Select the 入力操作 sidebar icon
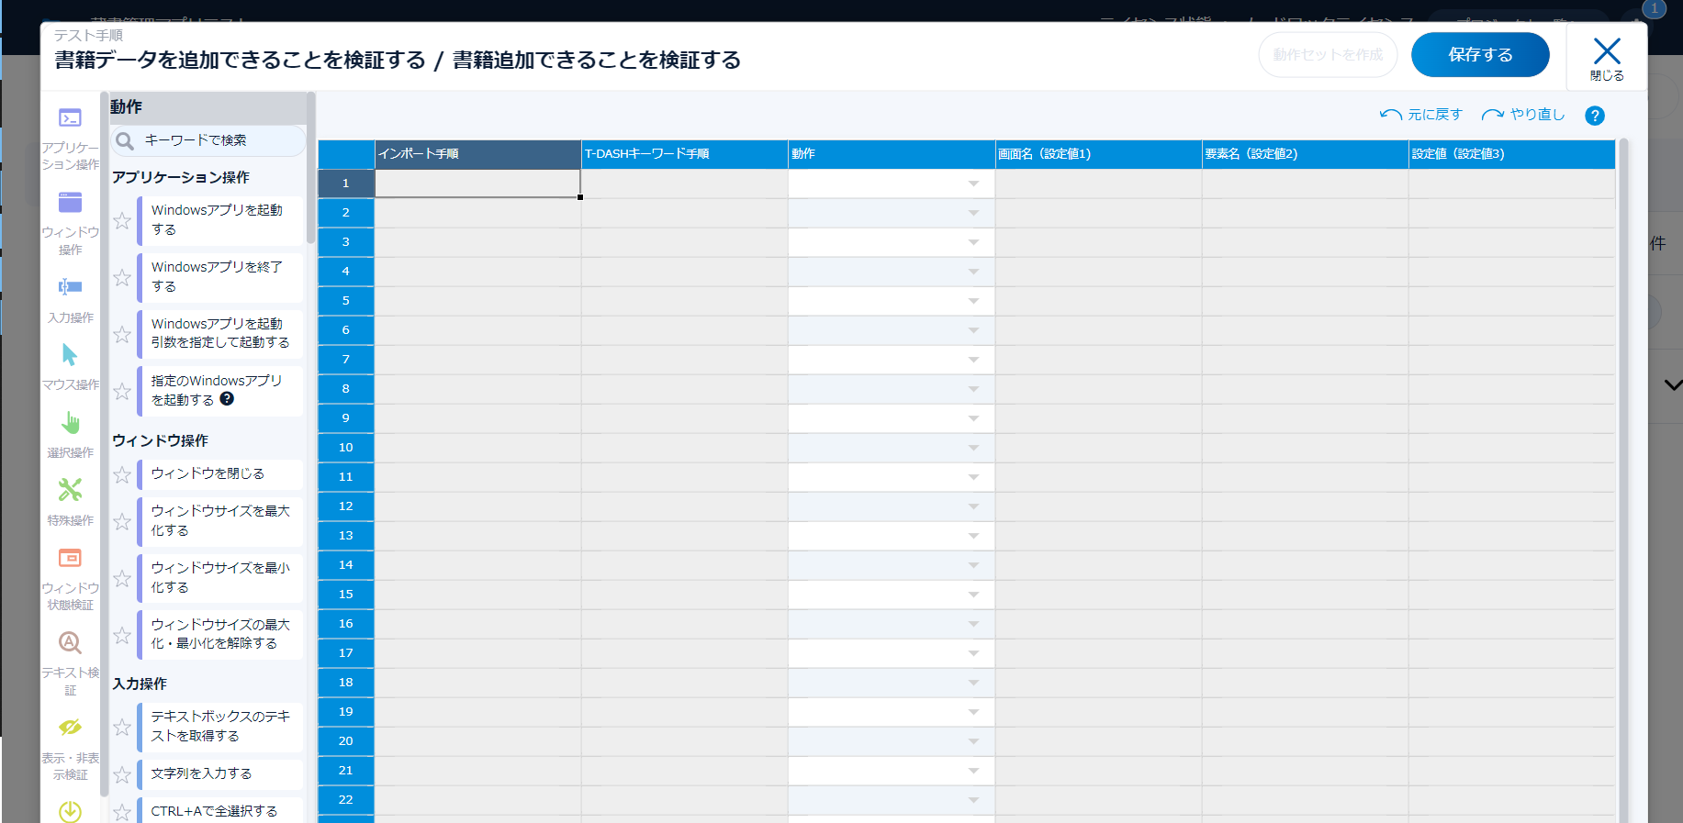1683x823 pixels. pyautogui.click(x=70, y=287)
